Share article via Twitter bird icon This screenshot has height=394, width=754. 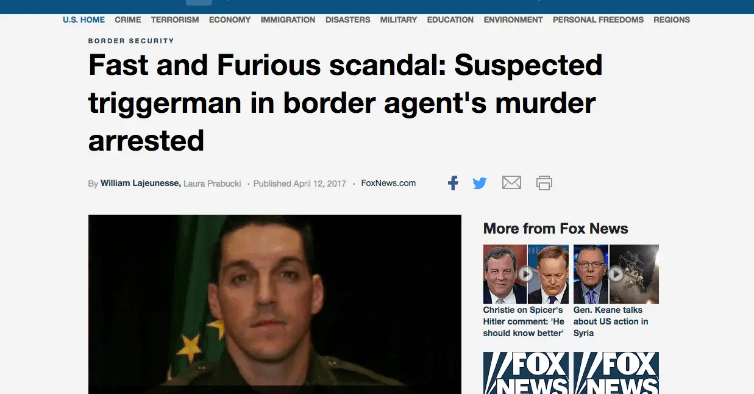click(480, 183)
